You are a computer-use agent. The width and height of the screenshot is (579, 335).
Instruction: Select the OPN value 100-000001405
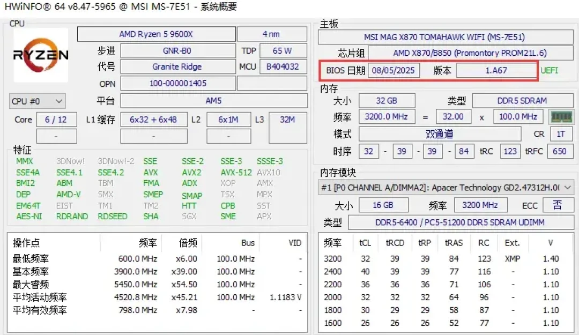[x=177, y=83]
